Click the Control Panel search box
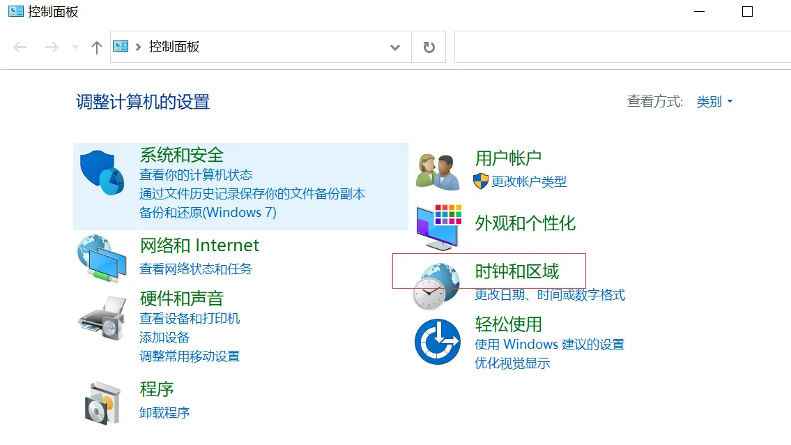Image resolution: width=791 pixels, height=445 pixels. [x=620, y=47]
